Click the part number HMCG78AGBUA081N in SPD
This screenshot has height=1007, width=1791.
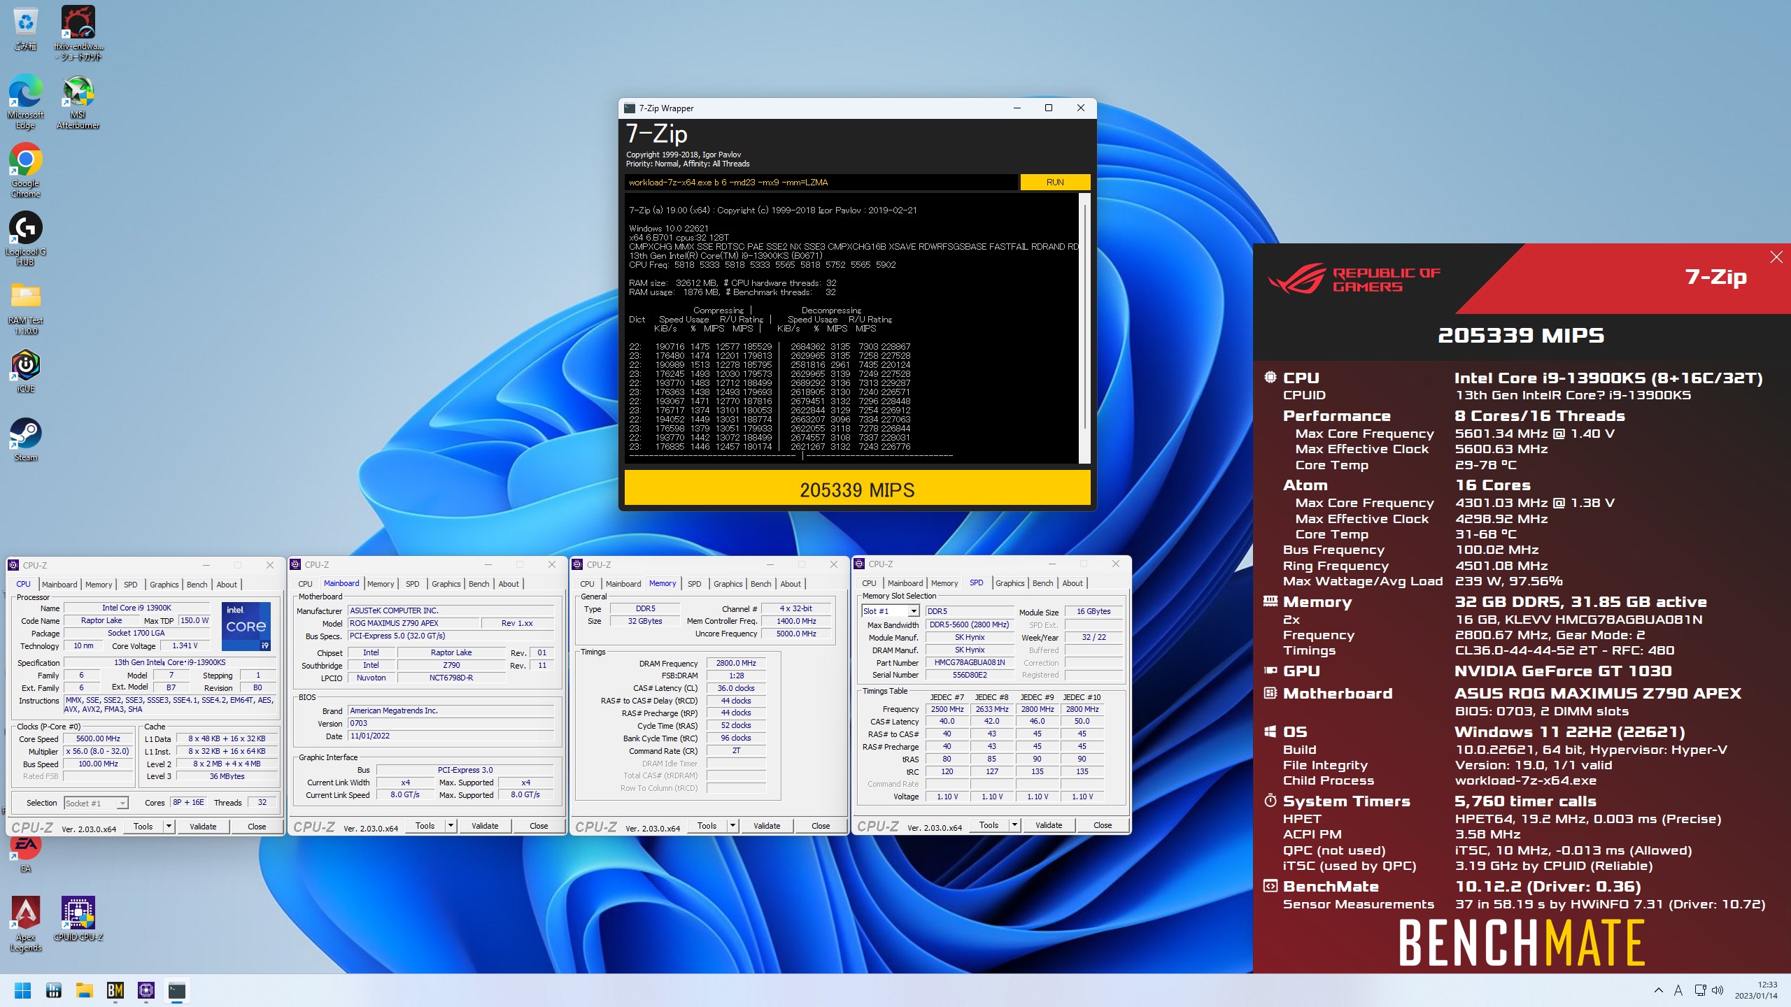[970, 663]
